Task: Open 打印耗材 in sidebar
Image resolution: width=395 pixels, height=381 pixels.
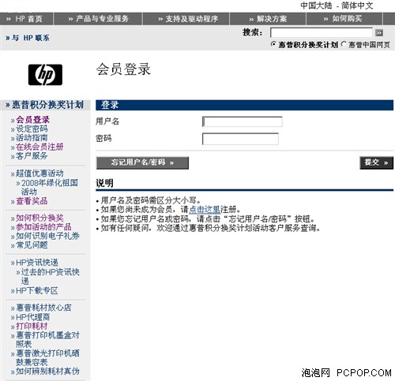Action: (32, 327)
